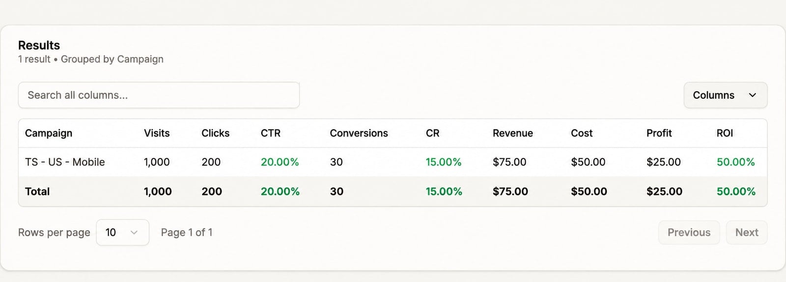The image size is (786, 282).
Task: Click Visits 1,000 in TS - US - Mobile row
Action: point(157,162)
